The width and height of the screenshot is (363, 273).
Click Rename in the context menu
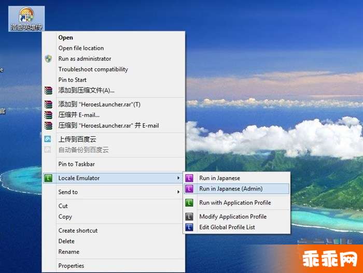[68, 252]
